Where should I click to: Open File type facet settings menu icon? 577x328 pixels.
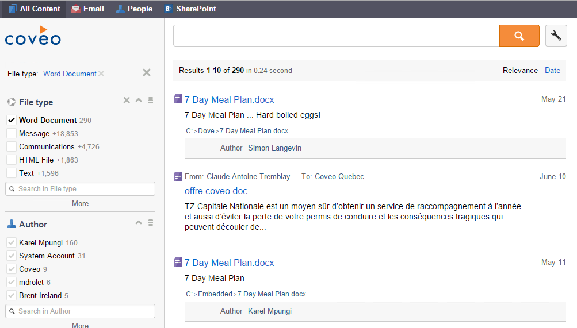click(x=151, y=101)
